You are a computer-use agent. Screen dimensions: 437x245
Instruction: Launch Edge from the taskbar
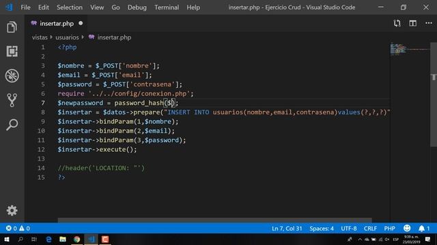pyautogui.click(x=48, y=239)
